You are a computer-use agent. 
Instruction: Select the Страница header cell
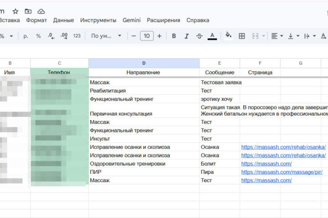[x=260, y=73]
